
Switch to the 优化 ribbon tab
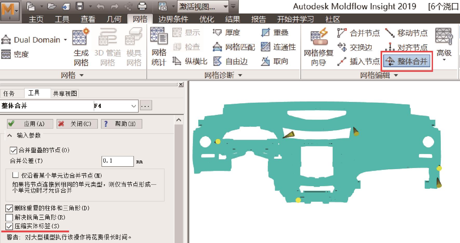pyautogui.click(x=207, y=19)
